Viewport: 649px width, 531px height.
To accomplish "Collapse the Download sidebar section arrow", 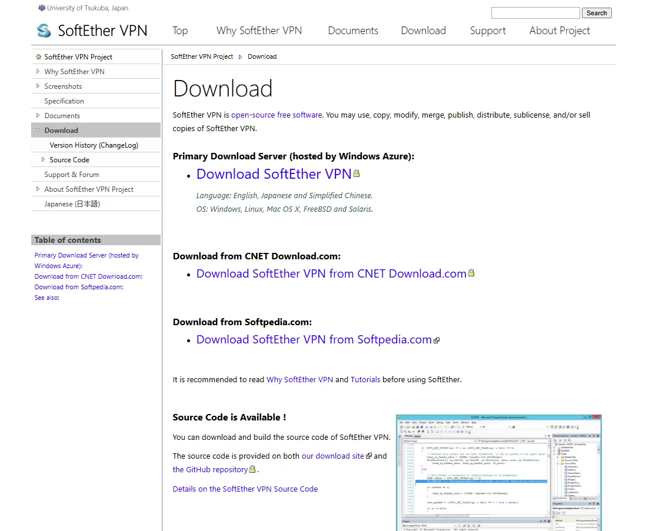I will (38, 130).
